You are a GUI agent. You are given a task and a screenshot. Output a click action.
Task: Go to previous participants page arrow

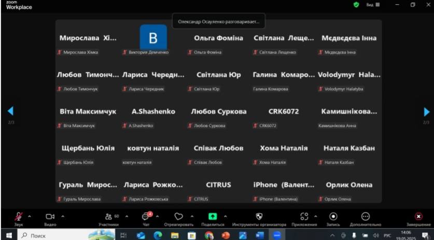(10, 111)
